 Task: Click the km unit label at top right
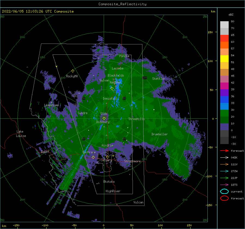tap(213, 11)
